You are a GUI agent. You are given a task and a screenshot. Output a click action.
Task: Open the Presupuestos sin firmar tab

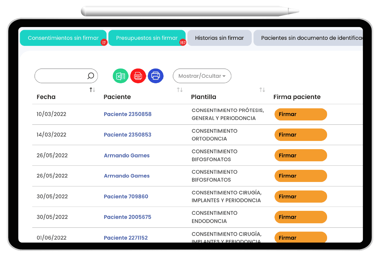[147, 38]
